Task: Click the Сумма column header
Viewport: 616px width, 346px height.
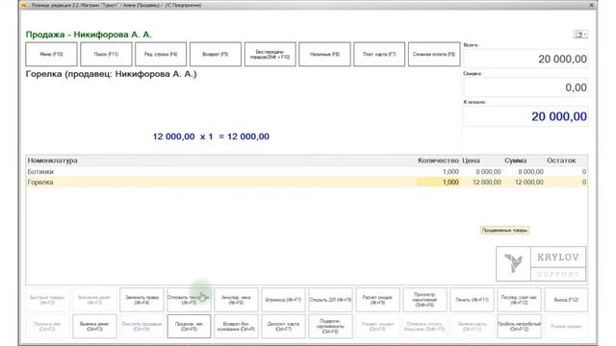Action: pyautogui.click(x=516, y=161)
